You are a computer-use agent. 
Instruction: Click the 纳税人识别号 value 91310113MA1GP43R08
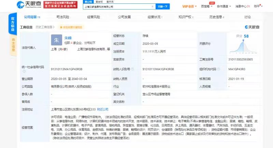coord(158,69)
